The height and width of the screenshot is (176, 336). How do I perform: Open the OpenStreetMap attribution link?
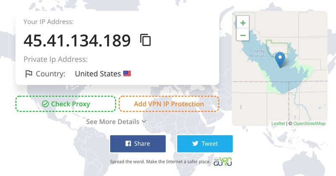[309, 123]
